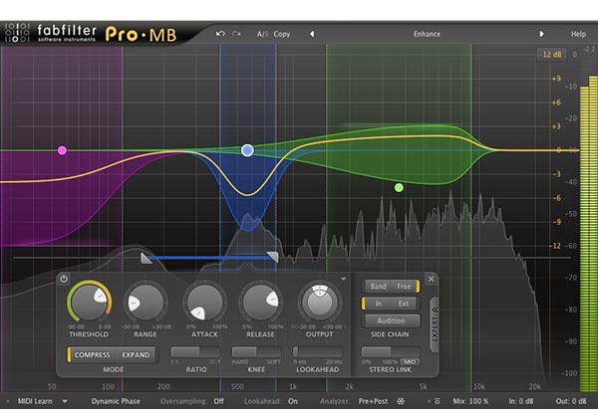The image size is (598, 418).
Task: Select In side chain source
Action: tap(378, 304)
